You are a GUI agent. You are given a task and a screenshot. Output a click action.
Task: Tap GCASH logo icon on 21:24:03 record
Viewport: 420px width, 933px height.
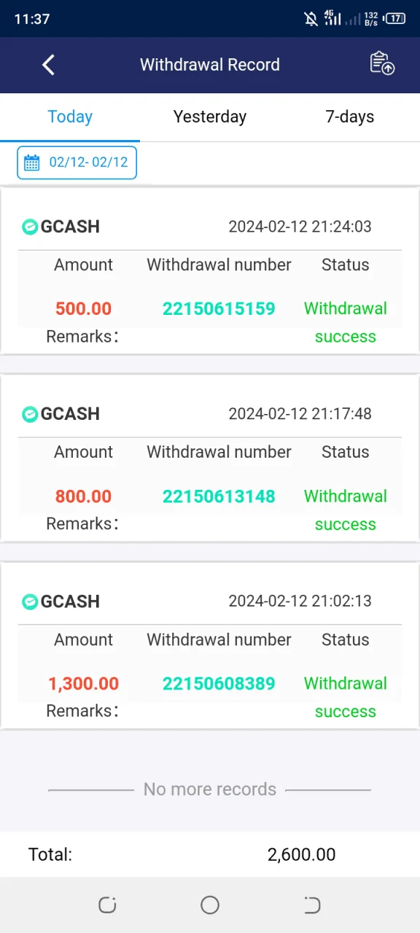point(29,227)
